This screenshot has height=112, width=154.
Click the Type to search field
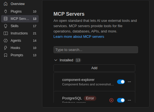pyautogui.click(x=96, y=50)
